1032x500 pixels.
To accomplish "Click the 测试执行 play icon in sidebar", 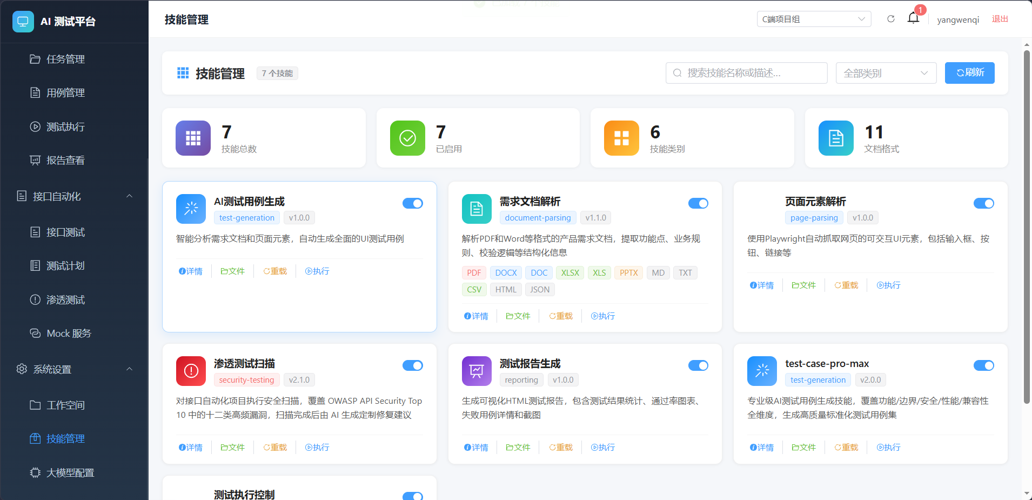I will tap(35, 126).
